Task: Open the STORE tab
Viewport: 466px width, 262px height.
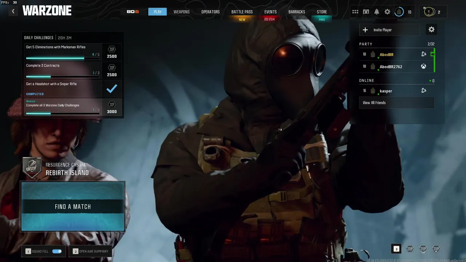Action: click(x=322, y=12)
